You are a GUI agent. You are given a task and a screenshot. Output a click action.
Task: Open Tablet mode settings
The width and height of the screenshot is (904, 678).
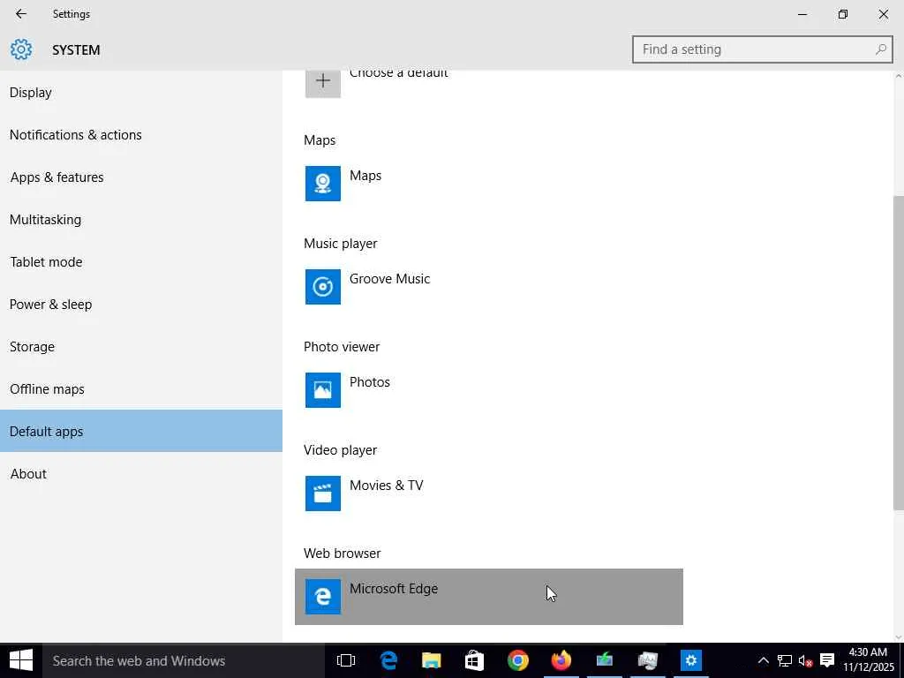click(141, 261)
